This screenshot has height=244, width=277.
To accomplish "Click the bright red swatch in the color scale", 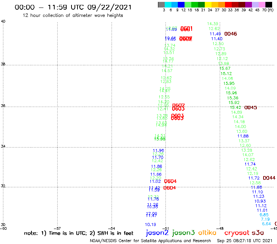I will 228,5.
